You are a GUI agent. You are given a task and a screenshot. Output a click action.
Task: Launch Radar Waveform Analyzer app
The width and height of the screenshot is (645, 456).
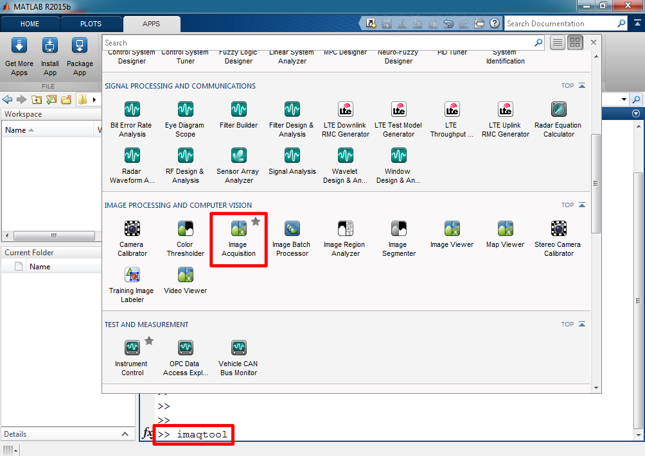(131, 165)
